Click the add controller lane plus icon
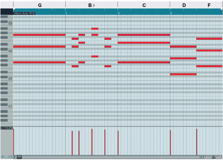Image resolution: width=223 pixels, height=160 pixels. click(3, 157)
